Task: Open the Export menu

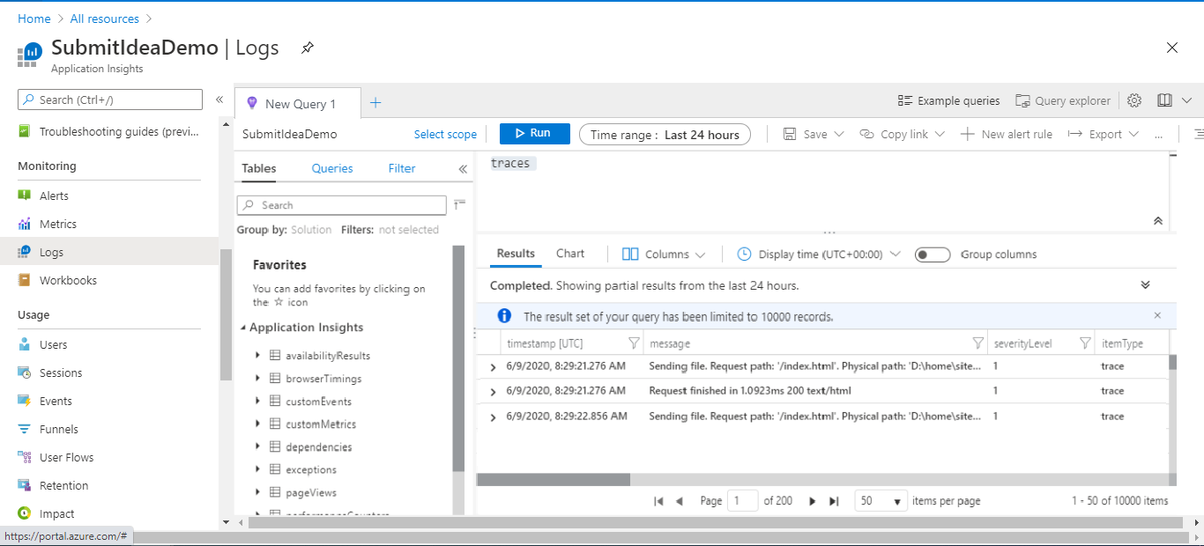Action: click(1103, 134)
